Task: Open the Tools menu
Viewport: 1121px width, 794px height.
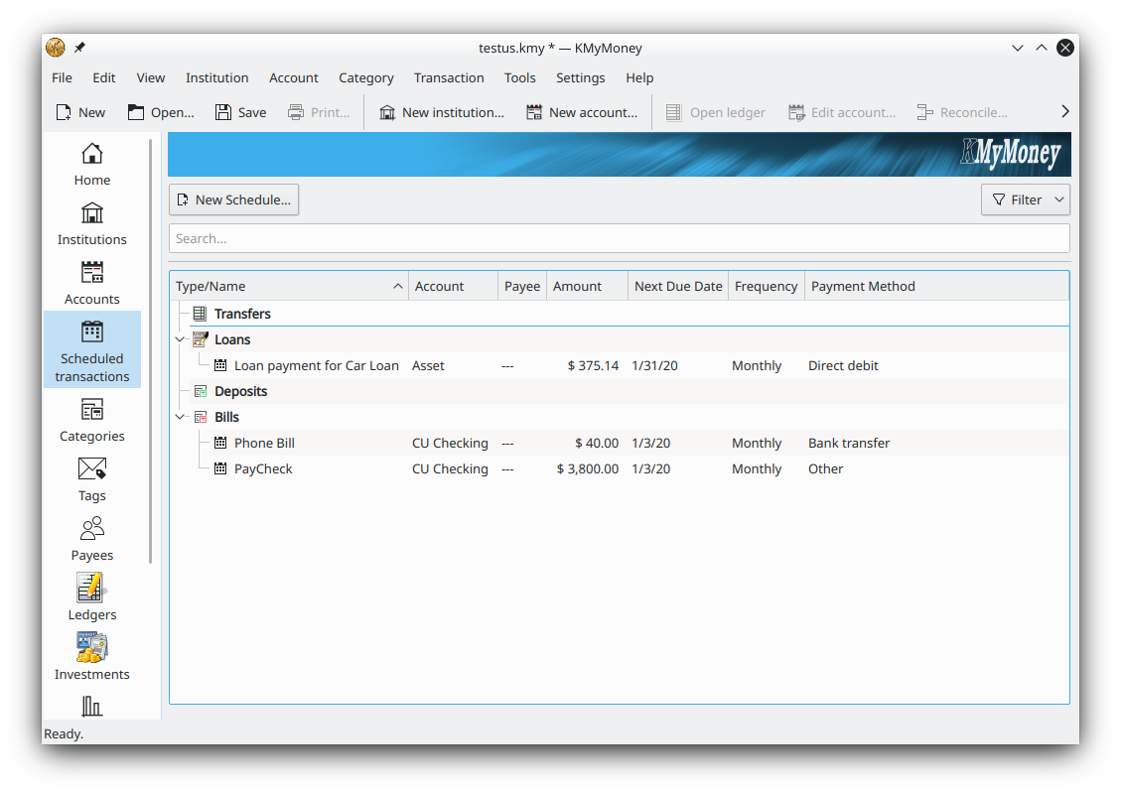Action: click(x=519, y=77)
